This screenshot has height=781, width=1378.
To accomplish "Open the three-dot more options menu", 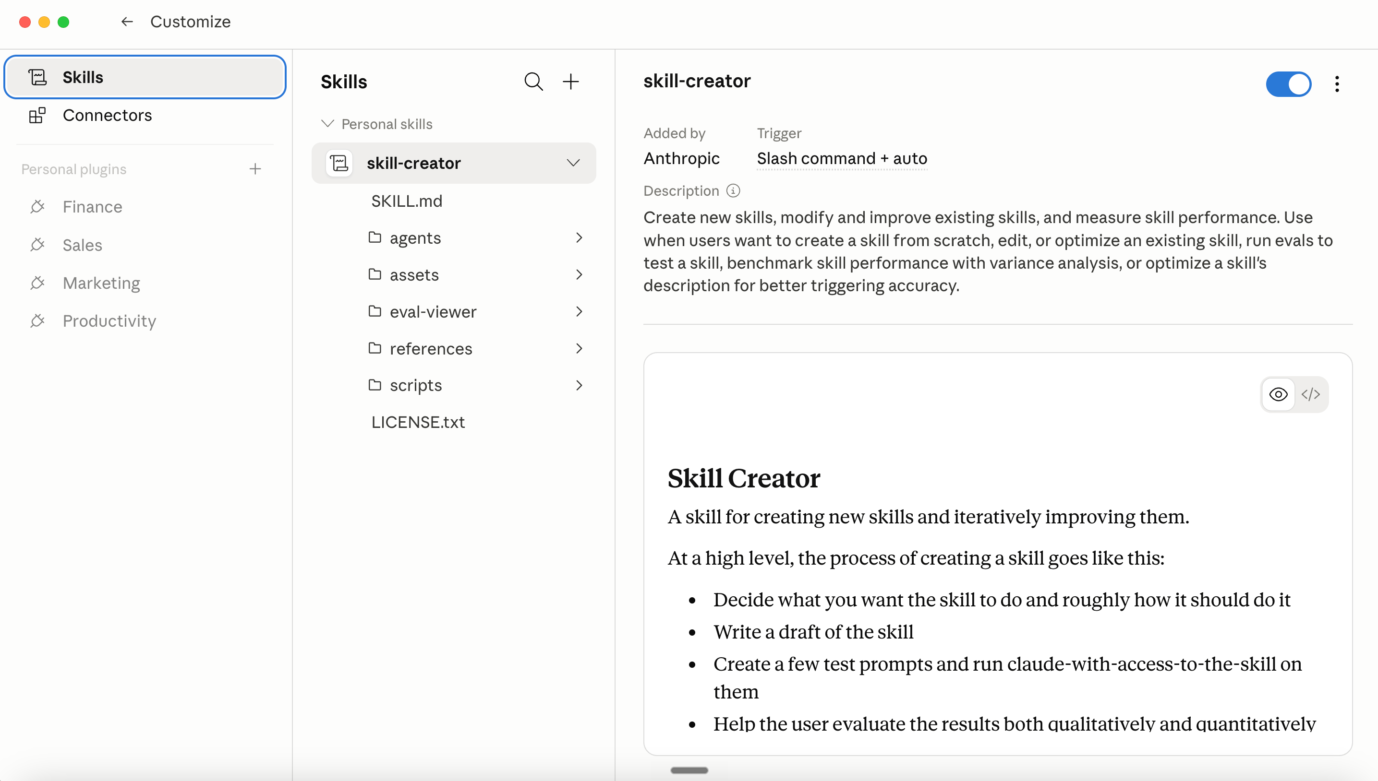I will [x=1337, y=83].
